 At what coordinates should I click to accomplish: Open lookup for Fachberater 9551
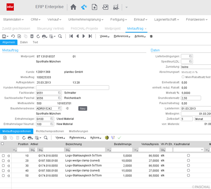pyautogui.click(x=59, y=93)
